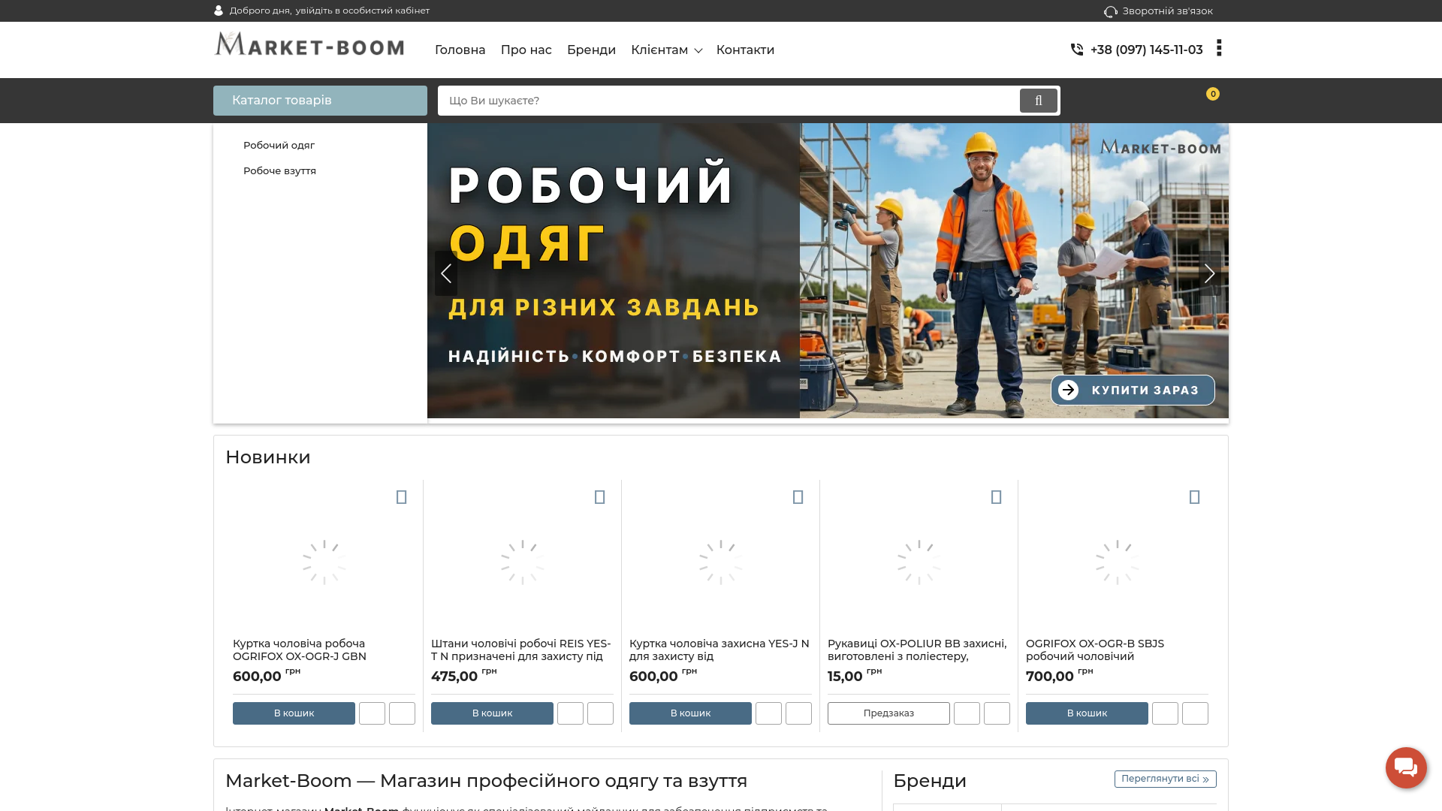Go to the previous banner slide

click(x=446, y=273)
